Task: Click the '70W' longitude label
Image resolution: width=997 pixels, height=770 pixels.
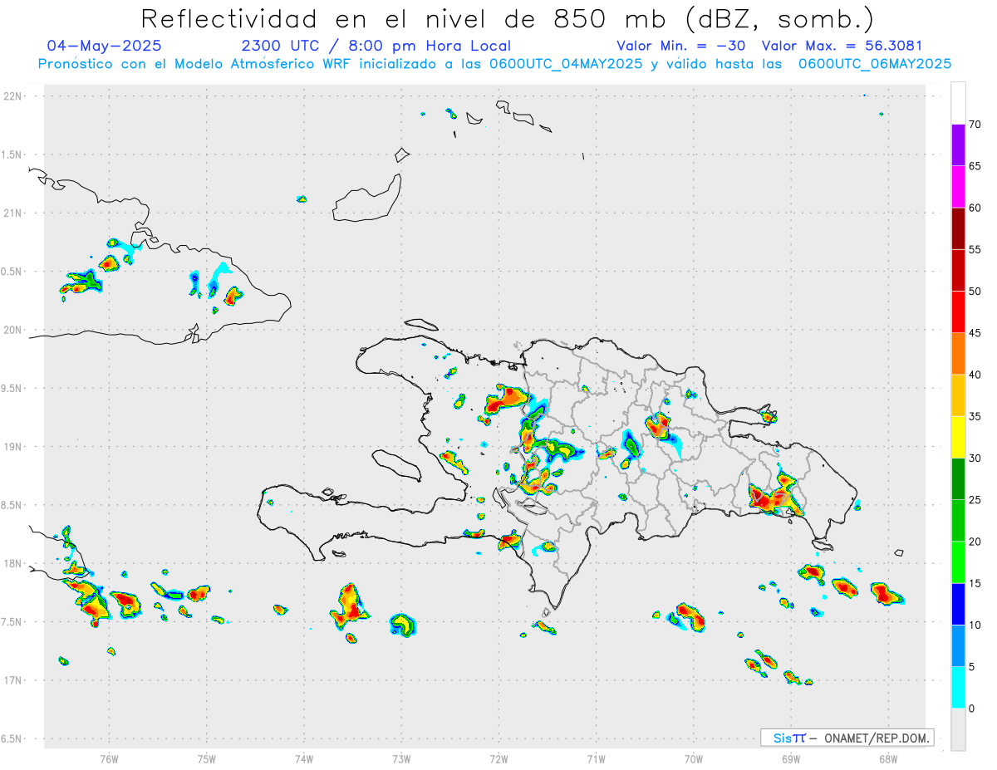Action: click(x=694, y=759)
